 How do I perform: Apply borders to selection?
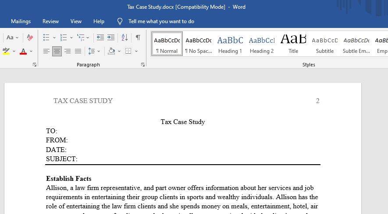point(128,51)
